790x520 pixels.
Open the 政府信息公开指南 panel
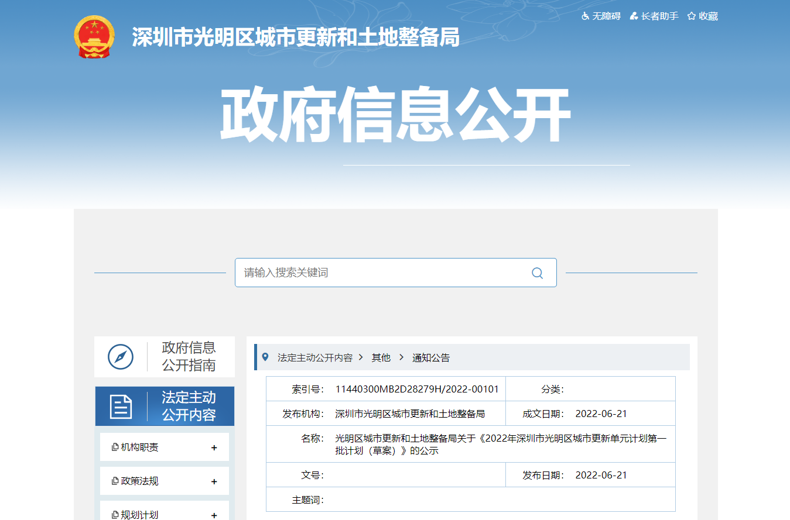(189, 356)
